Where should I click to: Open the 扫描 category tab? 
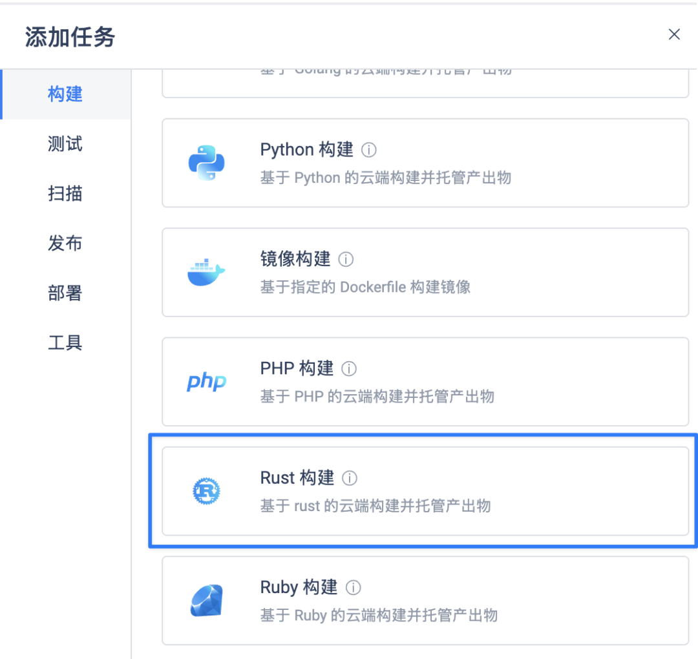pos(65,193)
